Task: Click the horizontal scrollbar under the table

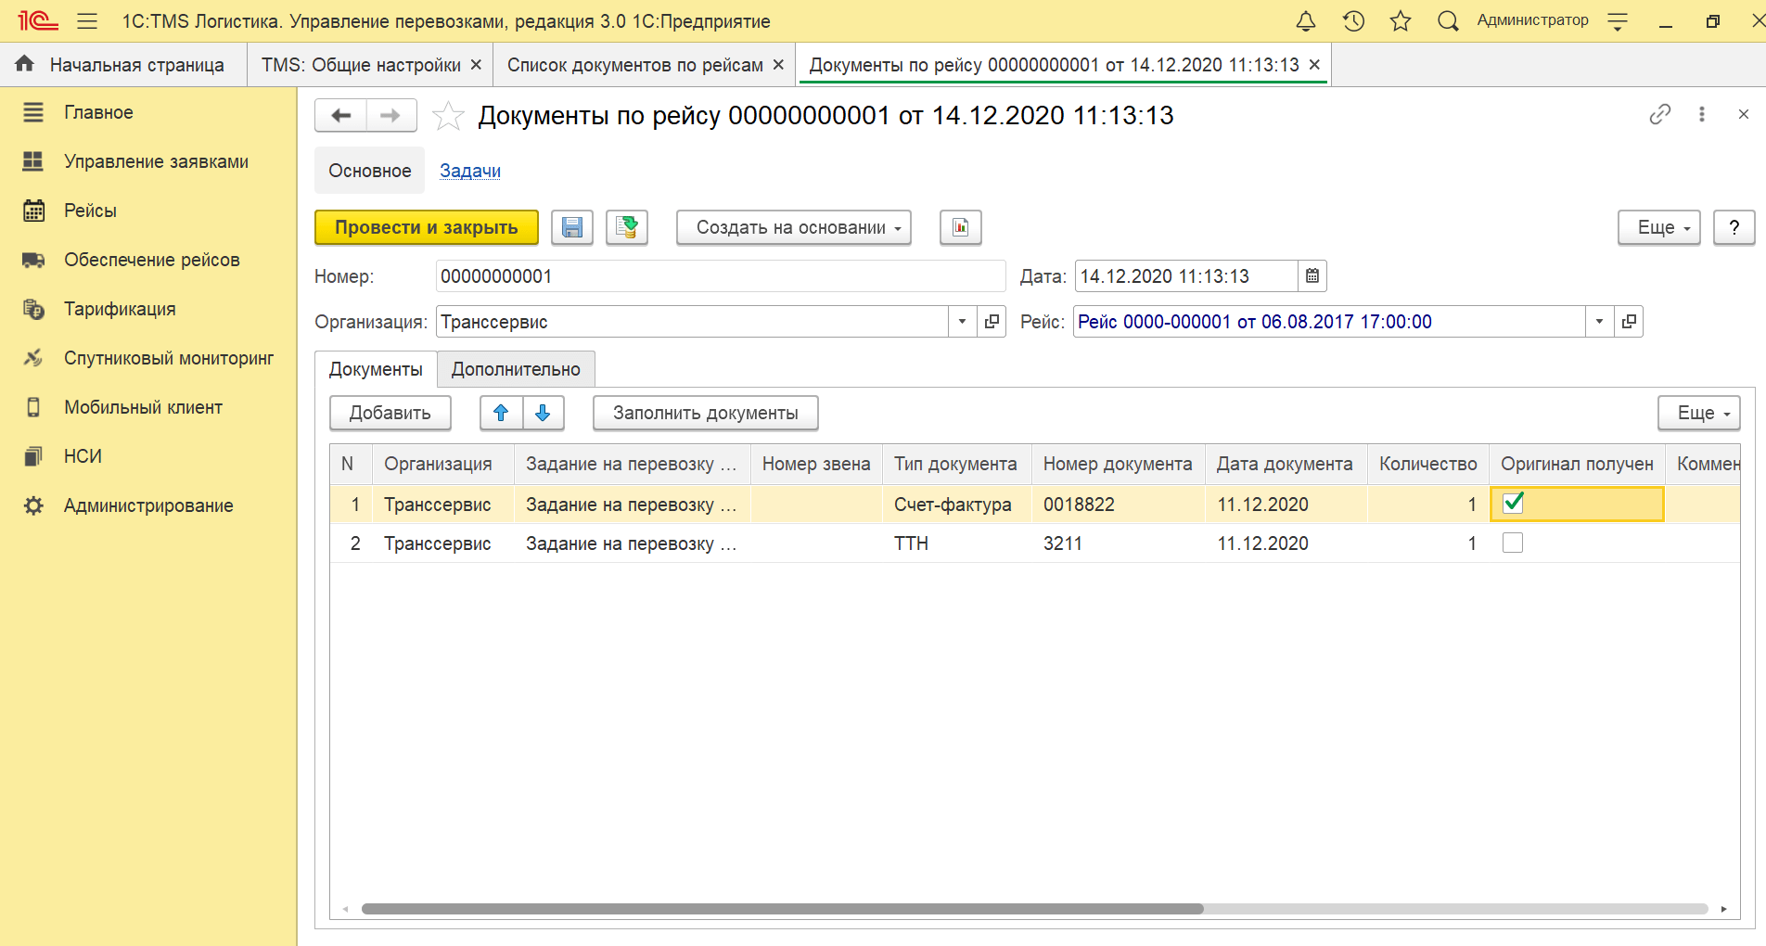Action: click(x=782, y=909)
